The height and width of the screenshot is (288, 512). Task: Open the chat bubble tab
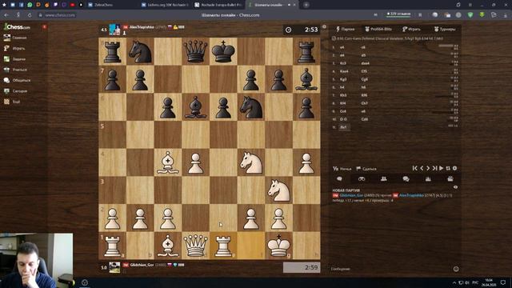339,178
